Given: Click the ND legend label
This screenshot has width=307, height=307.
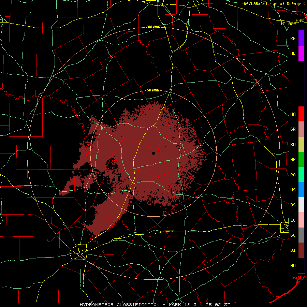Looking at the screenshot, I should 293,266.
